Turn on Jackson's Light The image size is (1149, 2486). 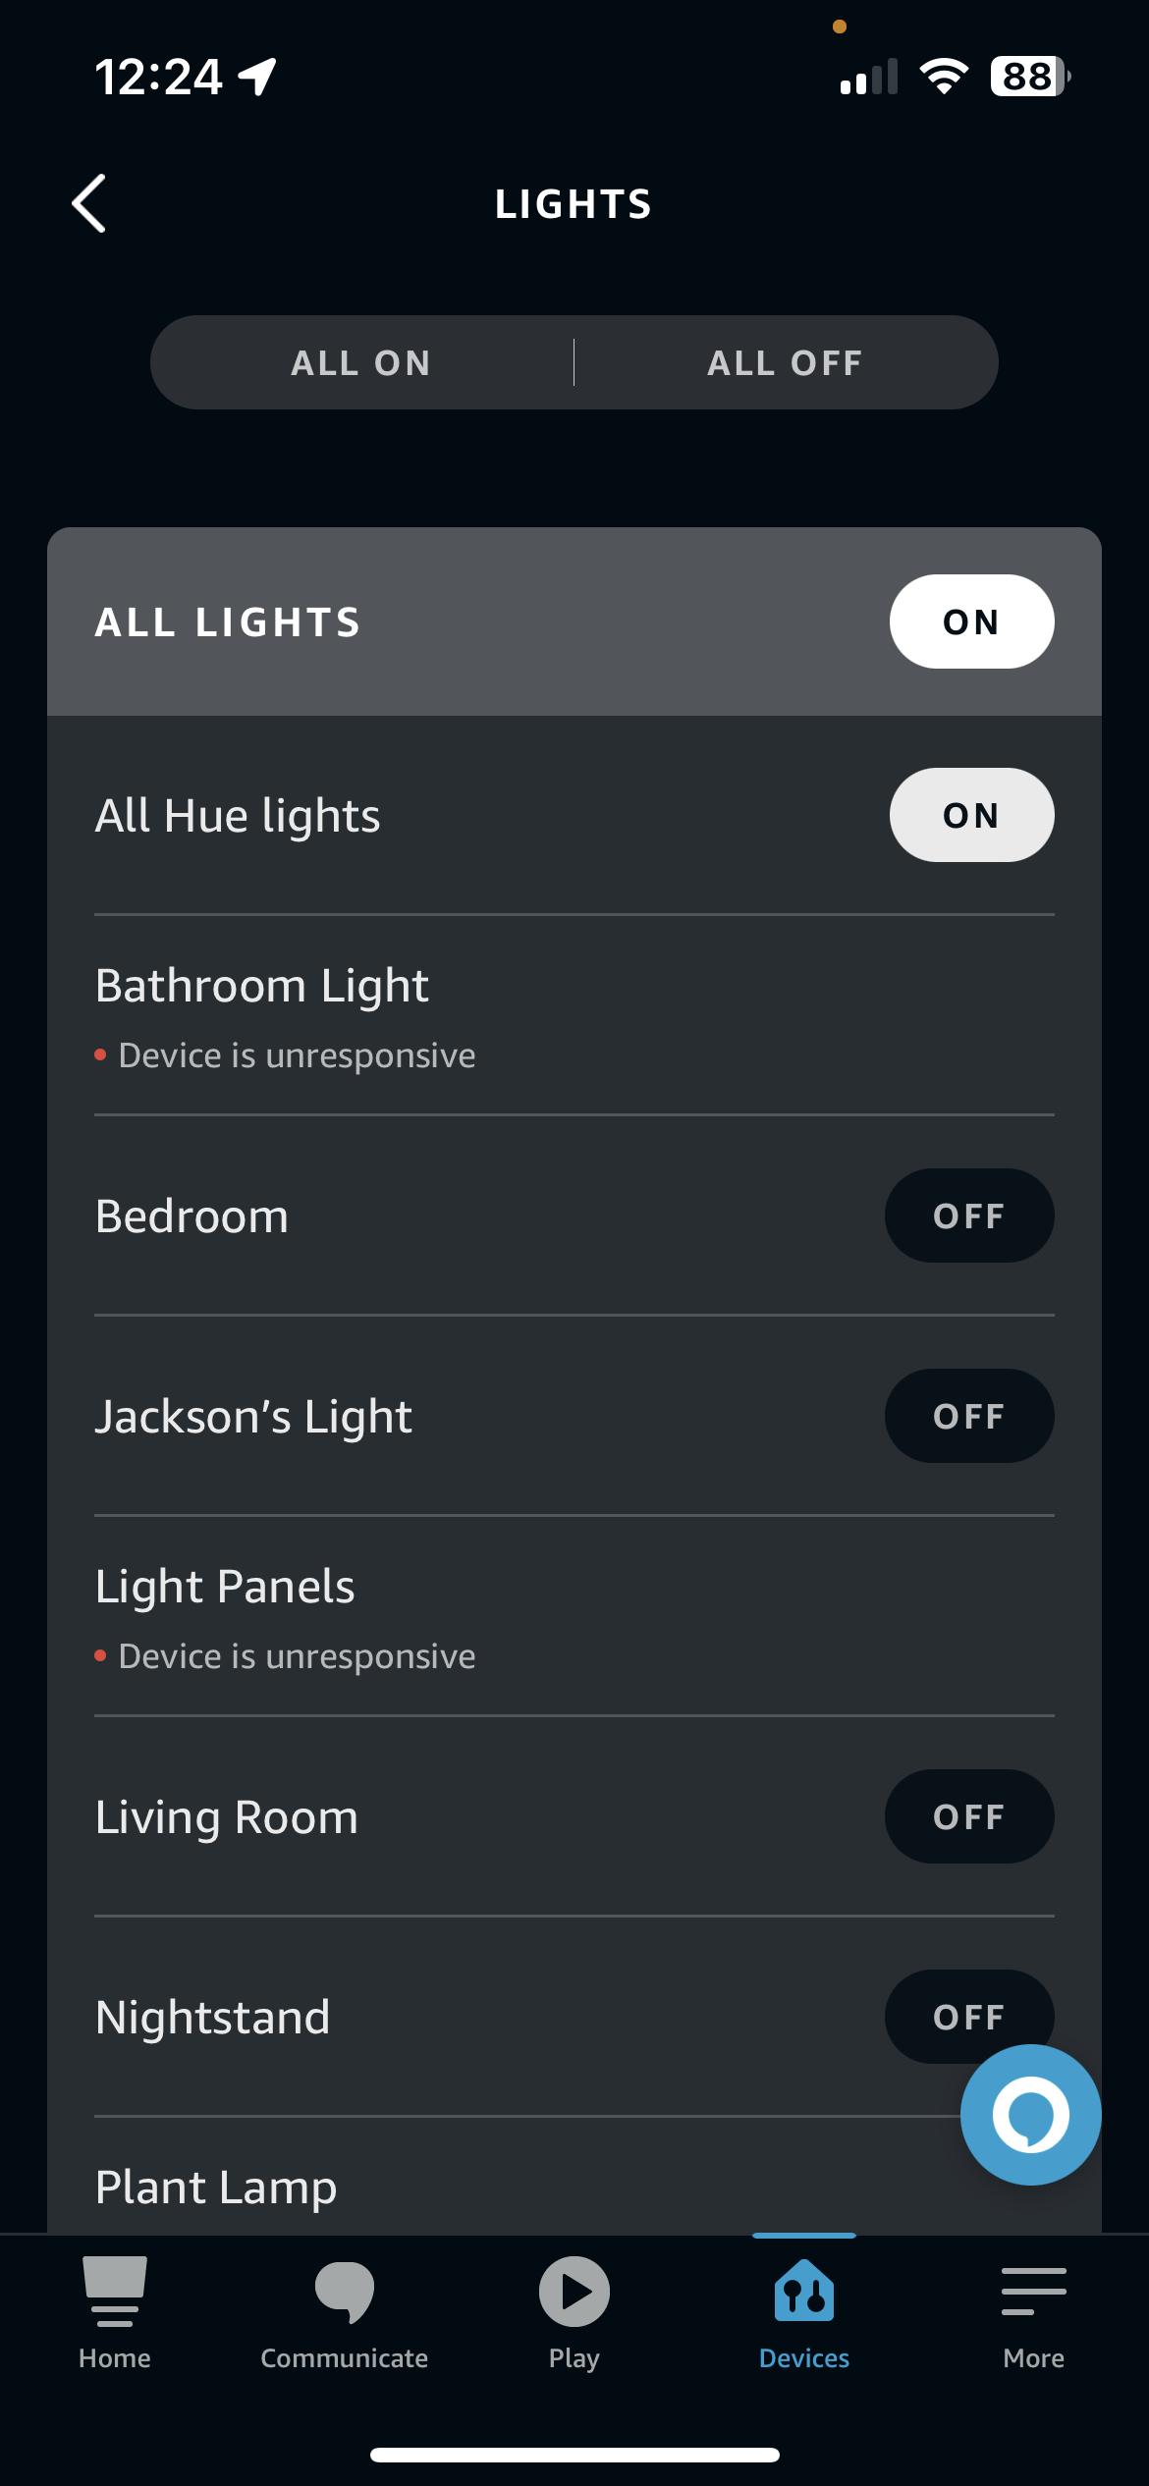coord(969,1416)
